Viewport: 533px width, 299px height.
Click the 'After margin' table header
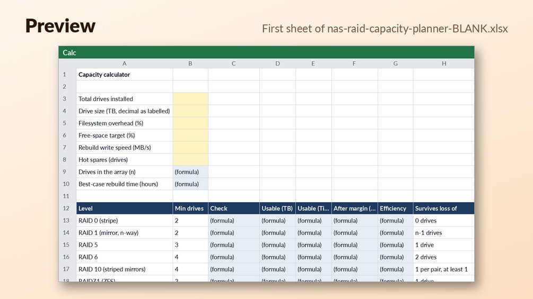tap(355, 209)
